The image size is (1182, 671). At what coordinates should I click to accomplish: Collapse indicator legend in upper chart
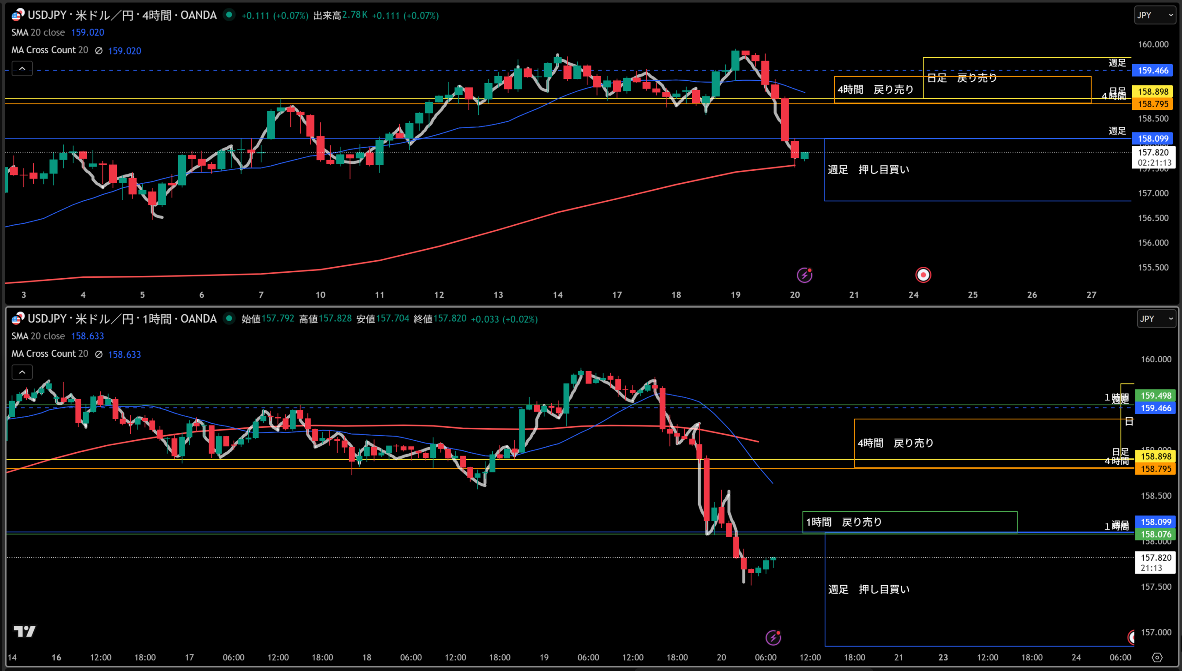click(x=22, y=69)
